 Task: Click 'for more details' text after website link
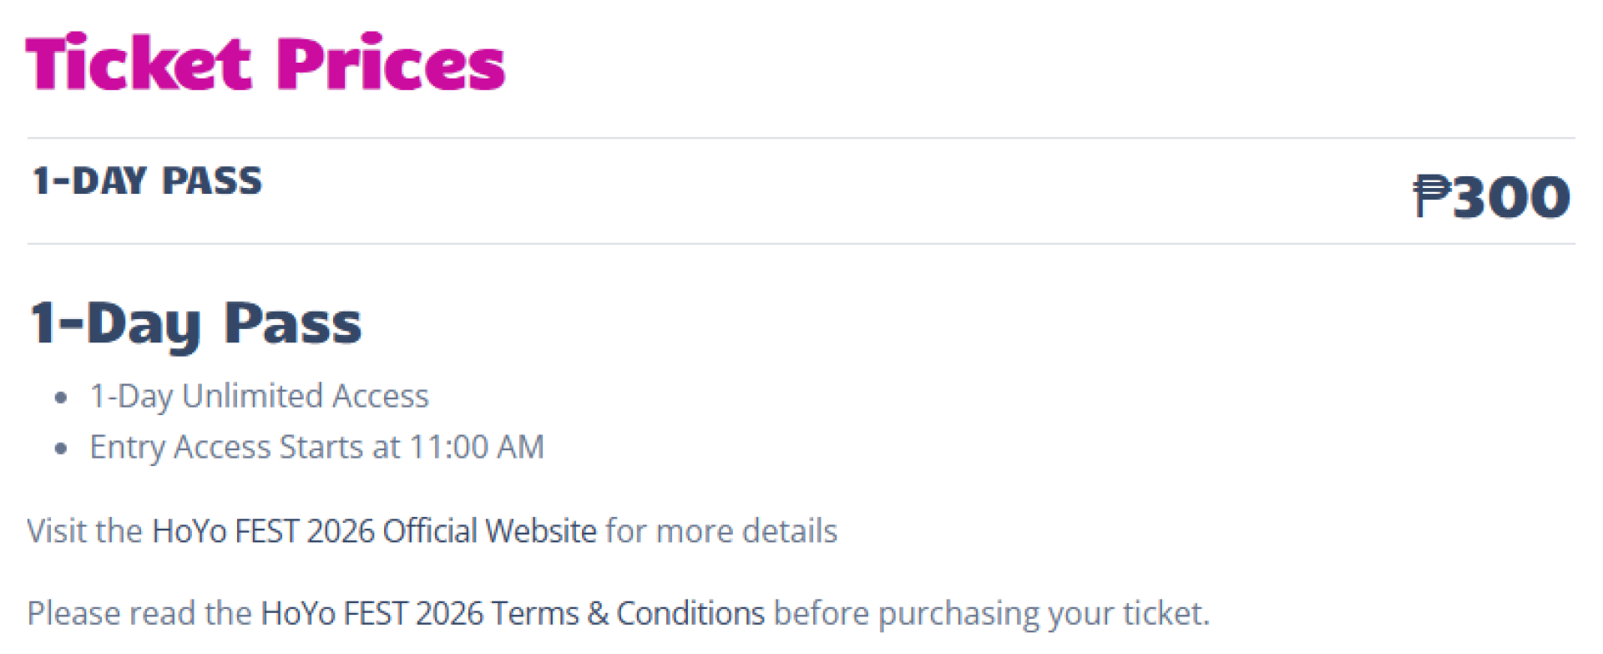click(721, 531)
